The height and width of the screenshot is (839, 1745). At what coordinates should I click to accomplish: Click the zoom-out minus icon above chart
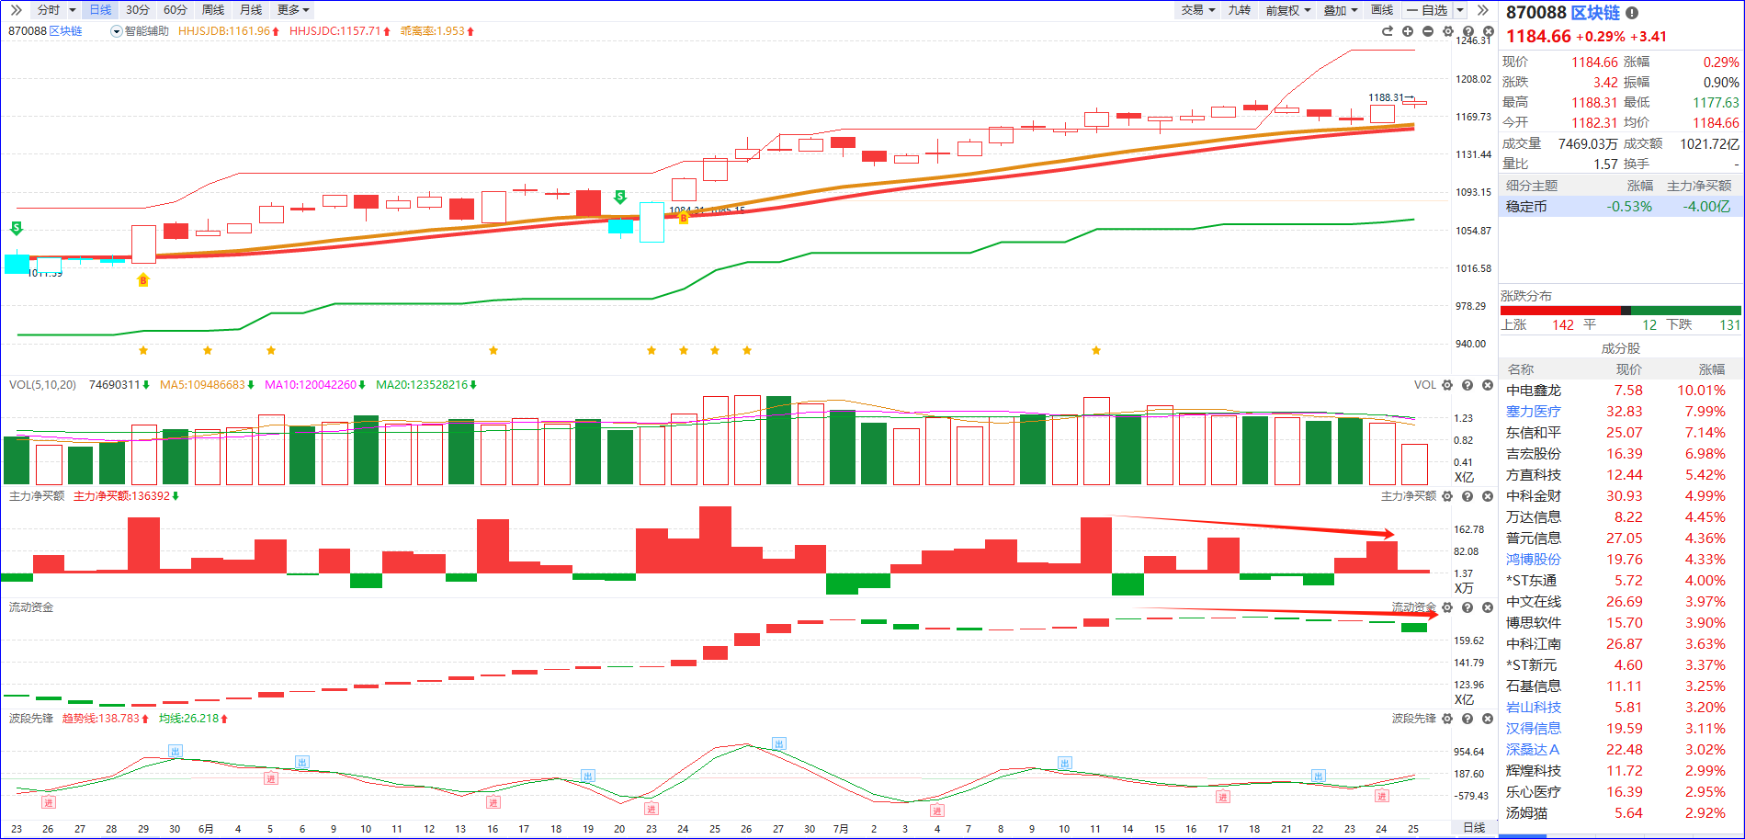1428,31
